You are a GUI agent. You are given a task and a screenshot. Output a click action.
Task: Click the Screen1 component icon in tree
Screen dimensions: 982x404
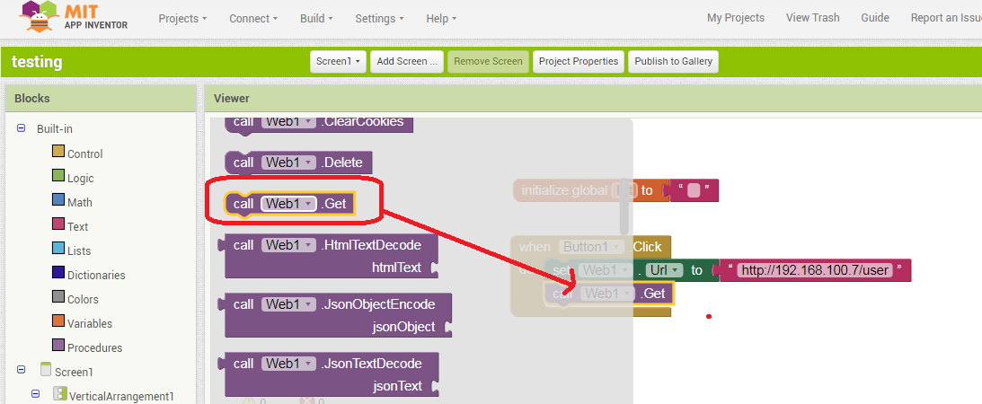tap(46, 370)
